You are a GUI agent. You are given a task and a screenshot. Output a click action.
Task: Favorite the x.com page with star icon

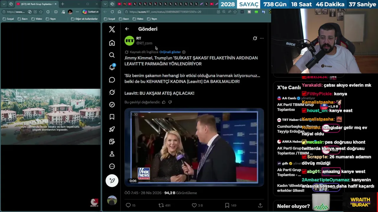(x=235, y=12)
